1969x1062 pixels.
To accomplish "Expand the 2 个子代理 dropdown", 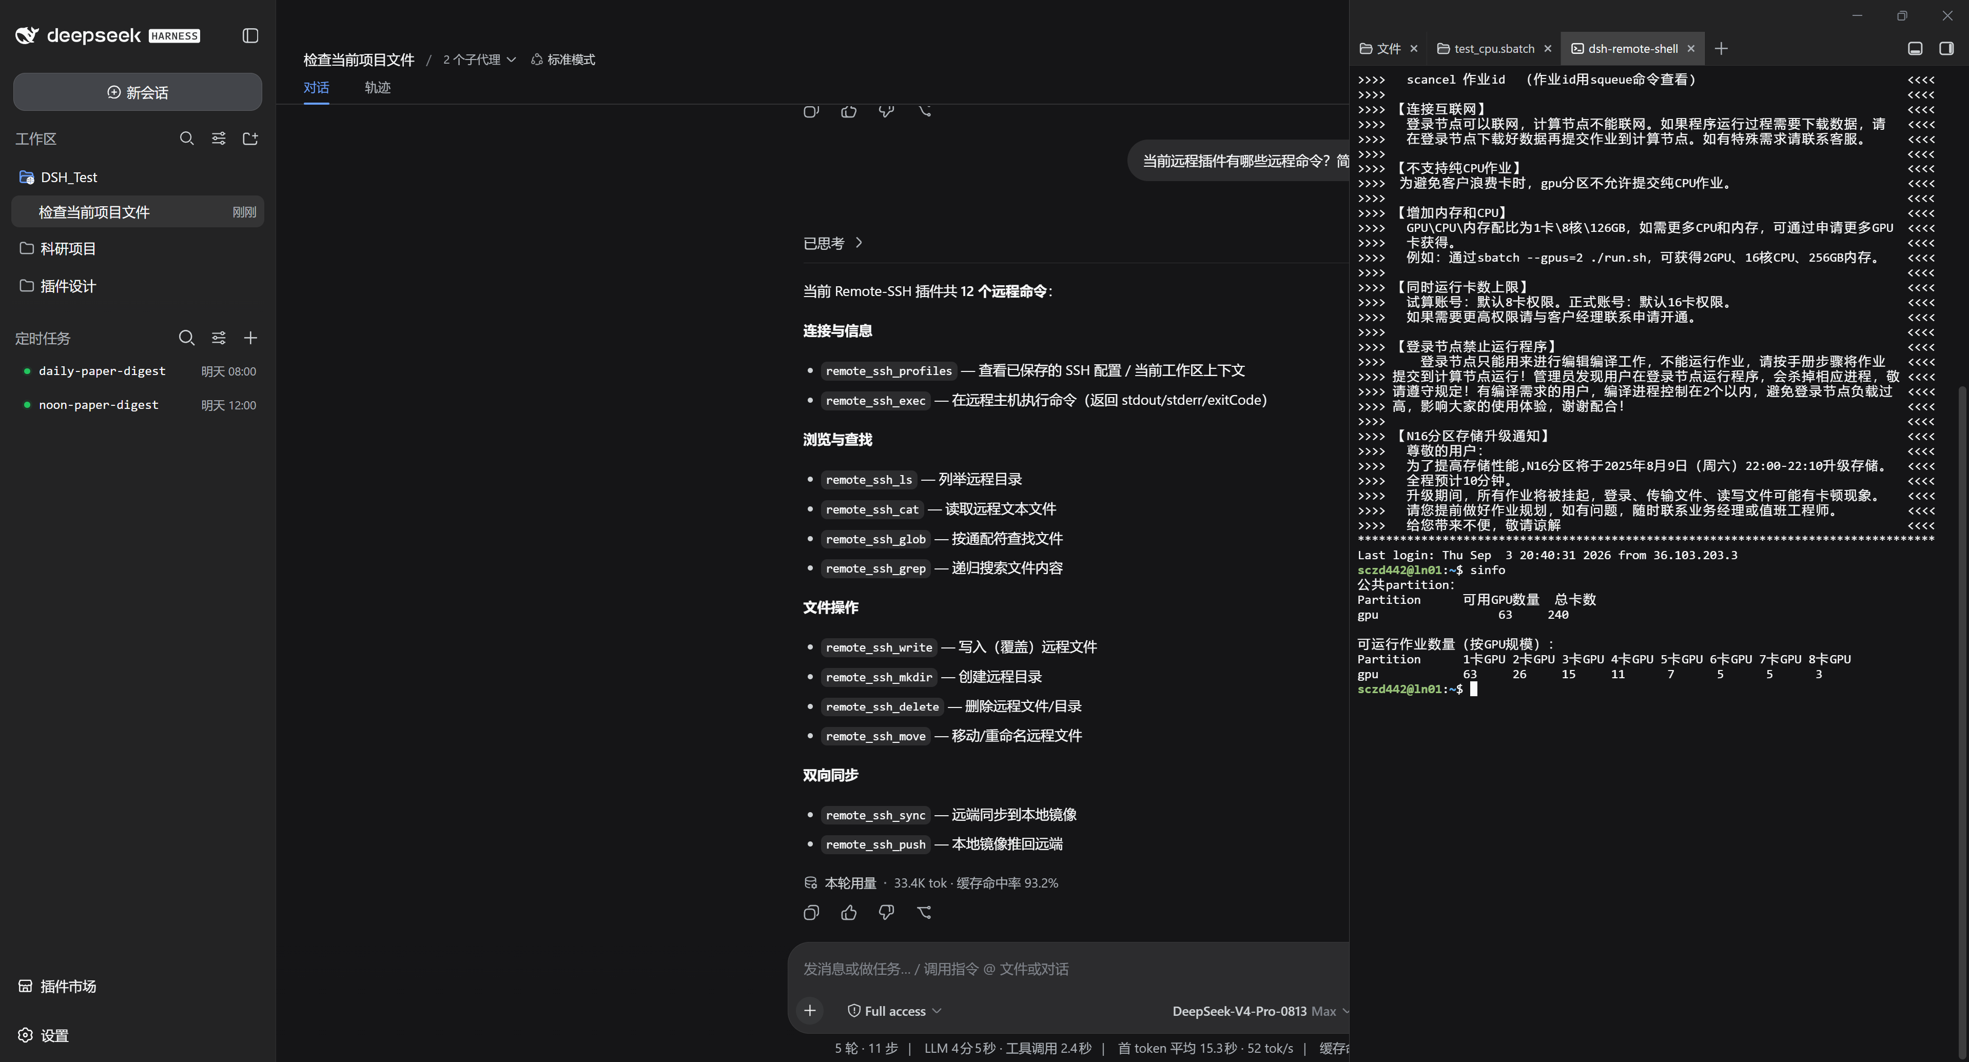I will pos(479,60).
